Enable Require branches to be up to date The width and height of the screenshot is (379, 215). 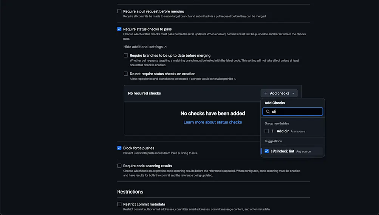coord(126,55)
